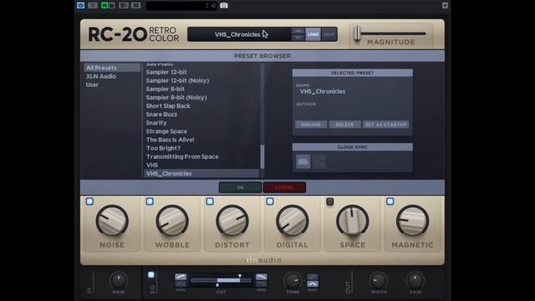
Task: Toggle the EQ section on/off
Action: click(x=151, y=275)
